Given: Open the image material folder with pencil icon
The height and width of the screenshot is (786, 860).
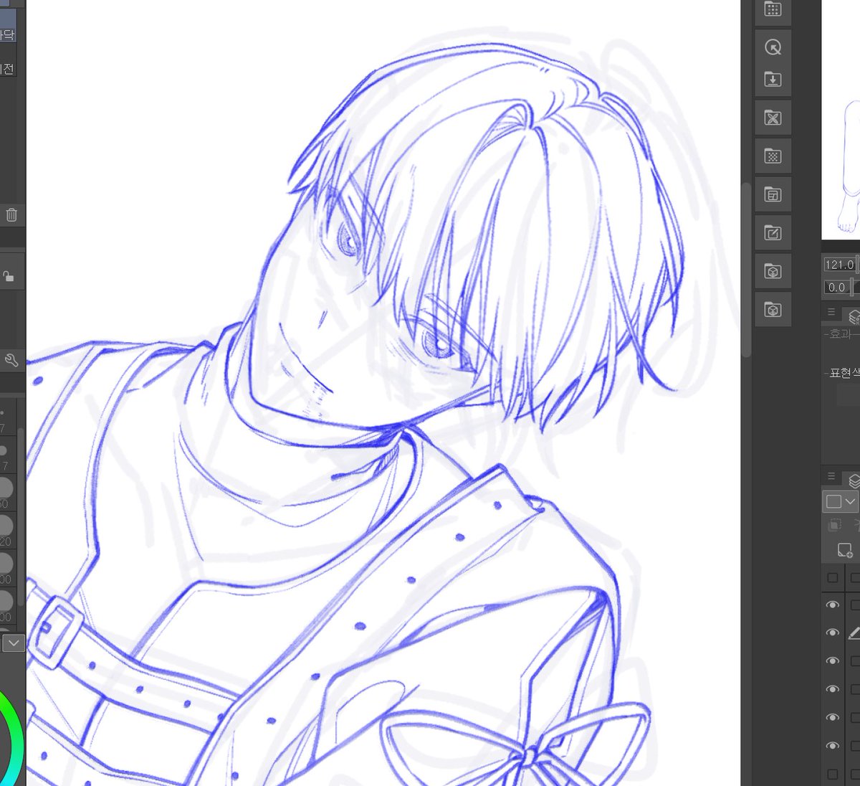Looking at the screenshot, I should 773,233.
